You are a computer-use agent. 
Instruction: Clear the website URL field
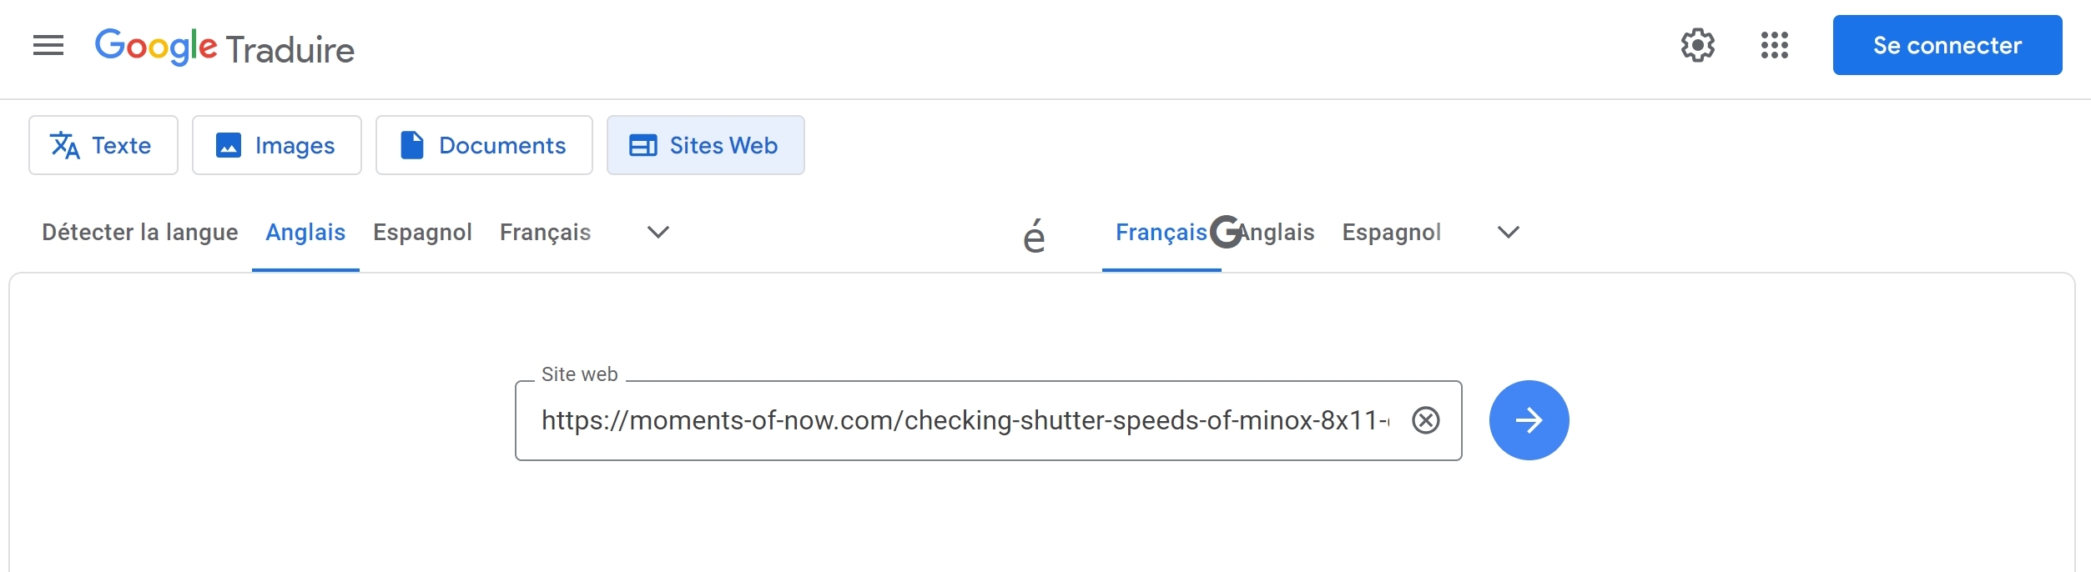(x=1425, y=420)
